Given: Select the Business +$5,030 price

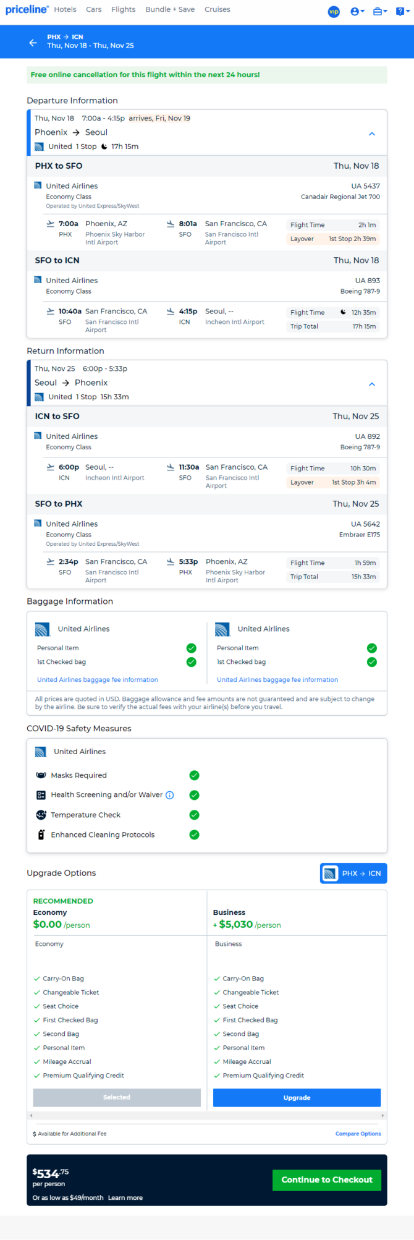Looking at the screenshot, I should [247, 925].
